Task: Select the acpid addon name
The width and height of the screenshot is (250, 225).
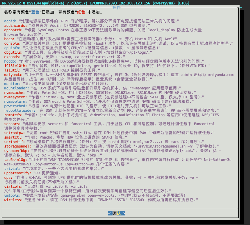Action: 10,21
